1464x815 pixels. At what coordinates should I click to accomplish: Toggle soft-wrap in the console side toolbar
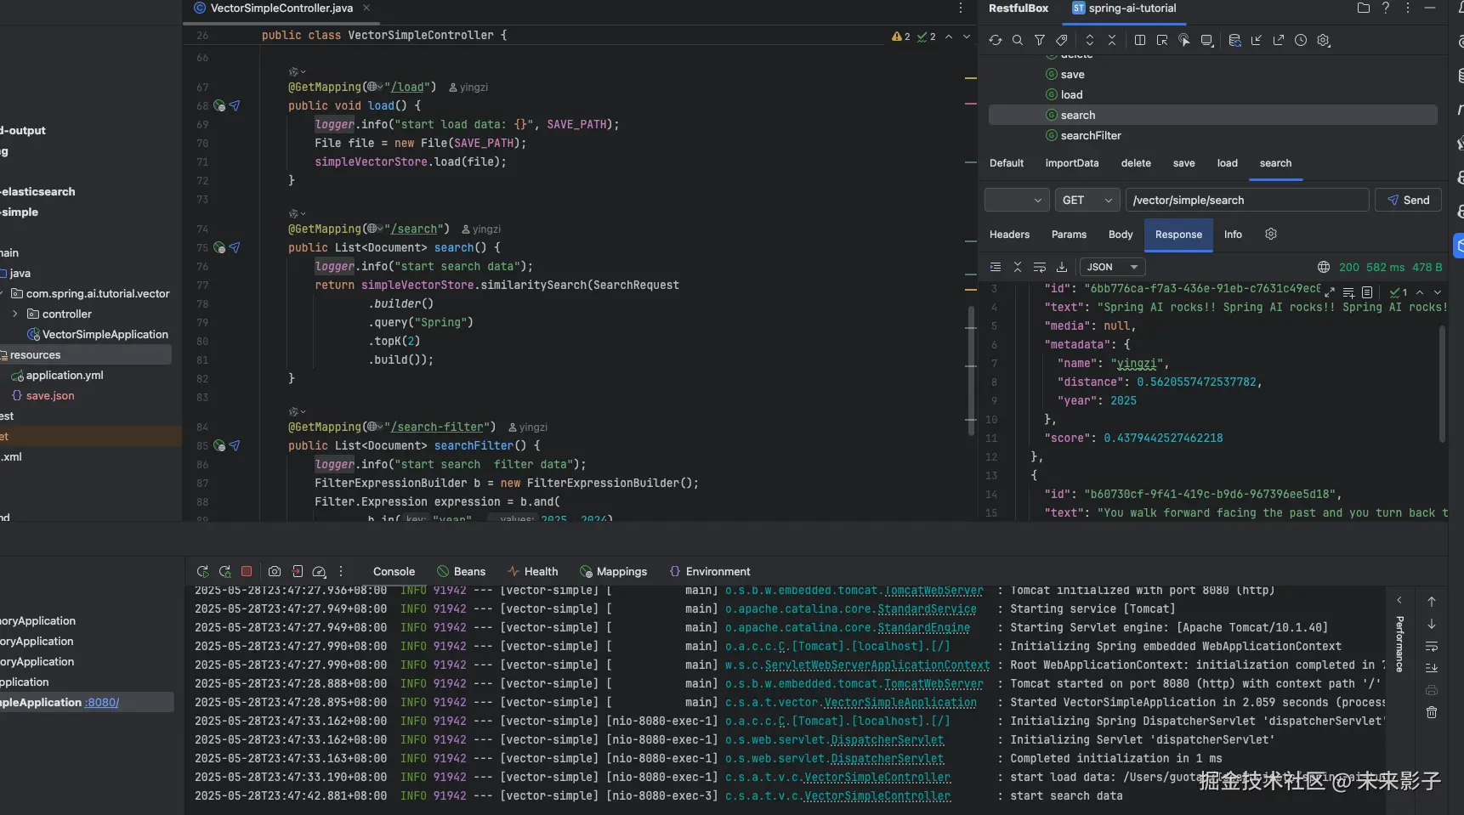click(x=1432, y=647)
